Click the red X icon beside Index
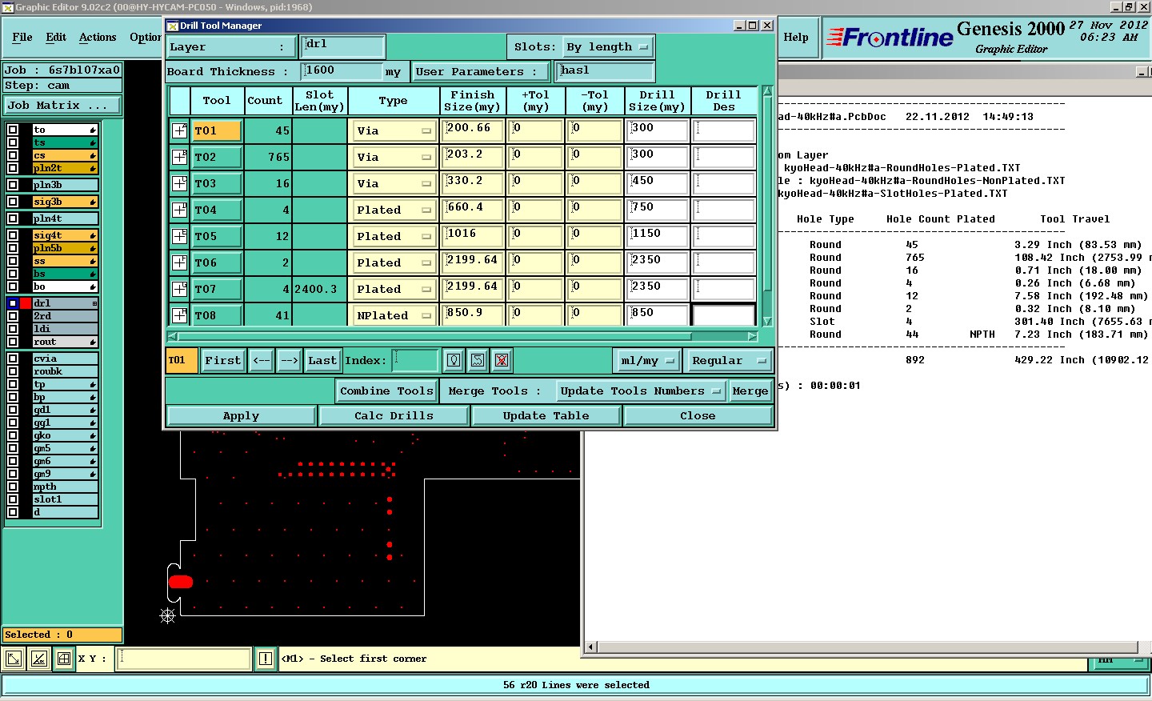The width and height of the screenshot is (1152, 701). (x=502, y=360)
